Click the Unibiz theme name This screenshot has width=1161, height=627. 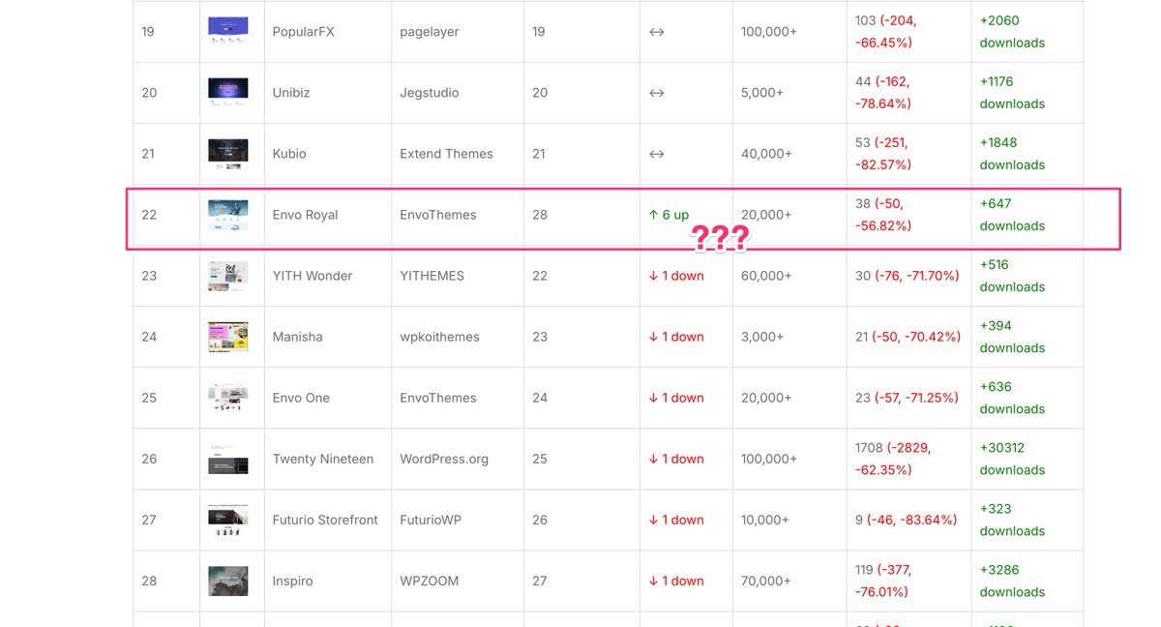point(291,93)
